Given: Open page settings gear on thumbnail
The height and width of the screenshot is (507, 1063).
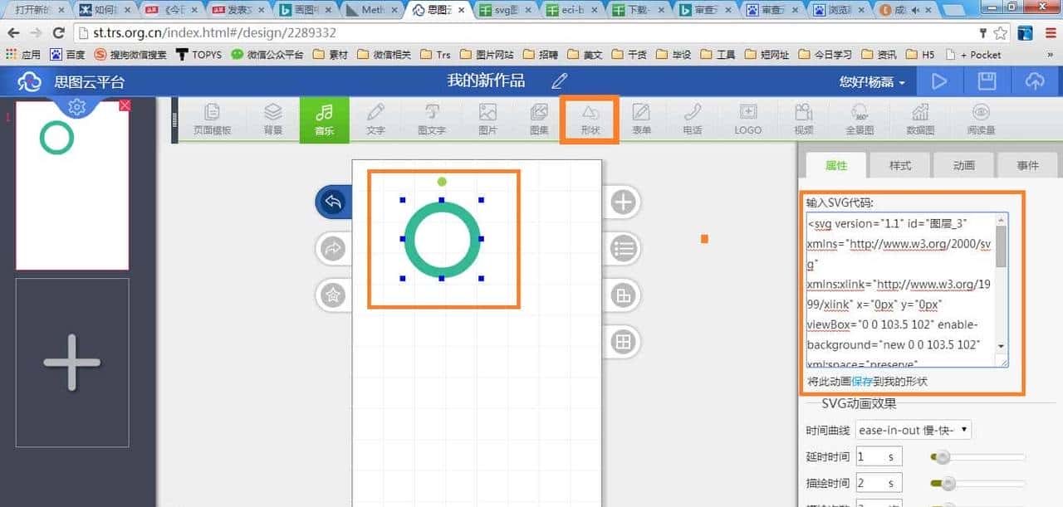Looking at the screenshot, I should [76, 107].
